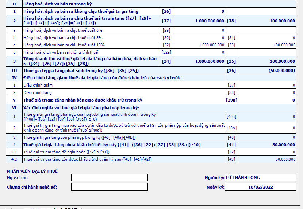Image resolution: width=303 pixels, height=209 pixels.
Task: Select the value cell for indicator [32a]
Action: [x=199, y=52]
